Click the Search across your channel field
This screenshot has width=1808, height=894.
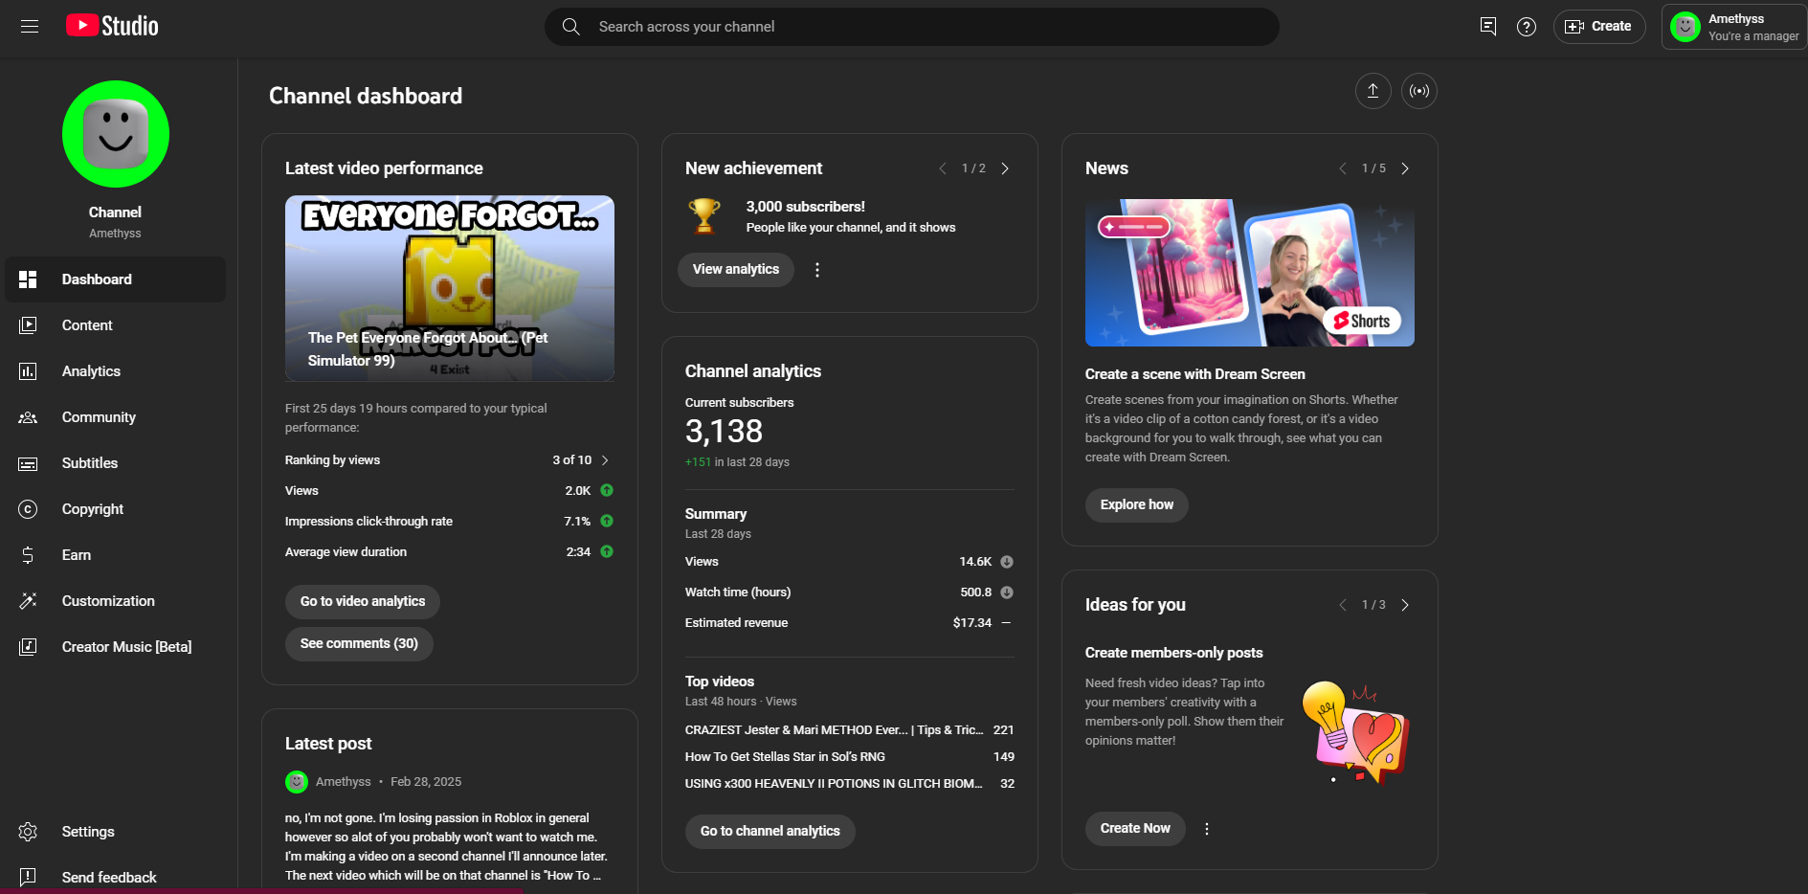tap(912, 27)
